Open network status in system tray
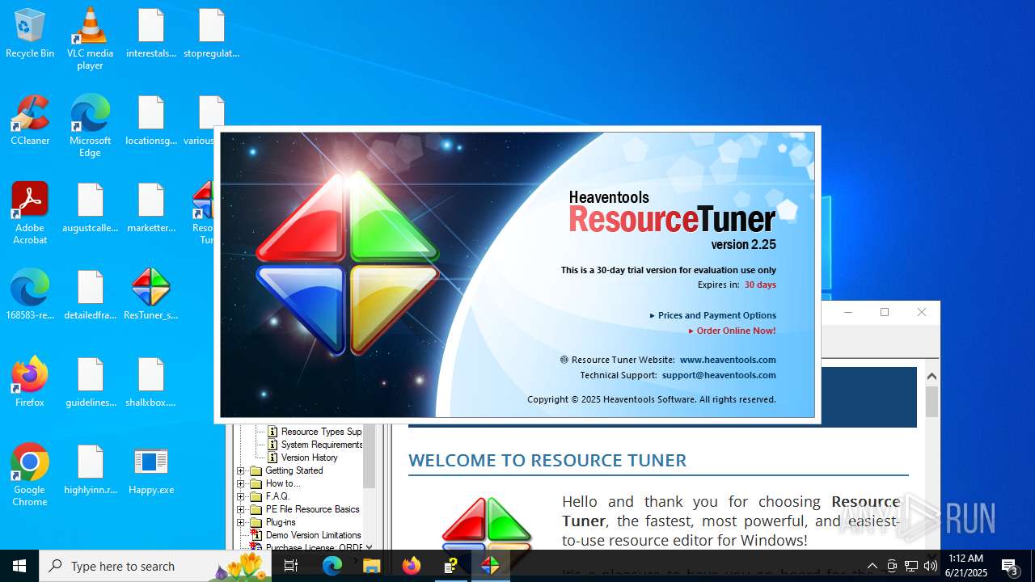The width and height of the screenshot is (1035, 582). pyautogui.click(x=911, y=566)
